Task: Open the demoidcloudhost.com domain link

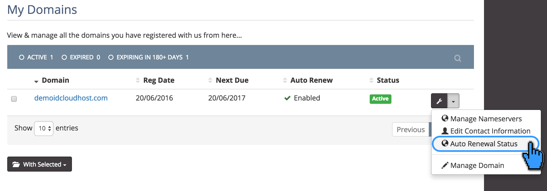Action: click(71, 98)
